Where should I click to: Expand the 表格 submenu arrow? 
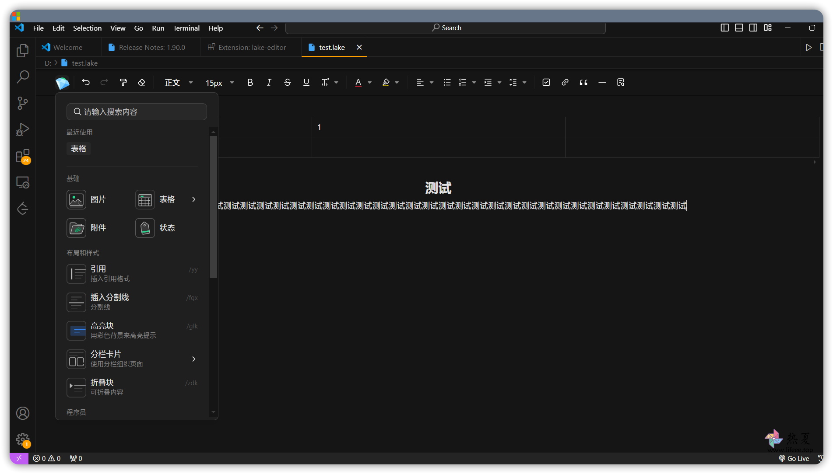point(193,199)
